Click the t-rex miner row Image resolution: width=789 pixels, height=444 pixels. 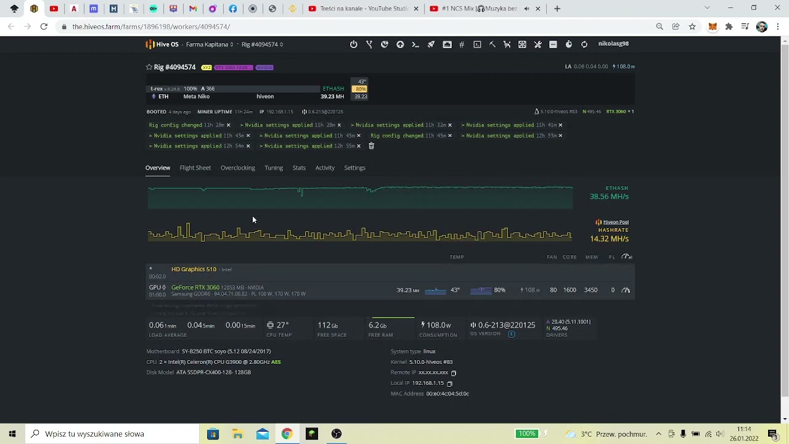(233, 89)
